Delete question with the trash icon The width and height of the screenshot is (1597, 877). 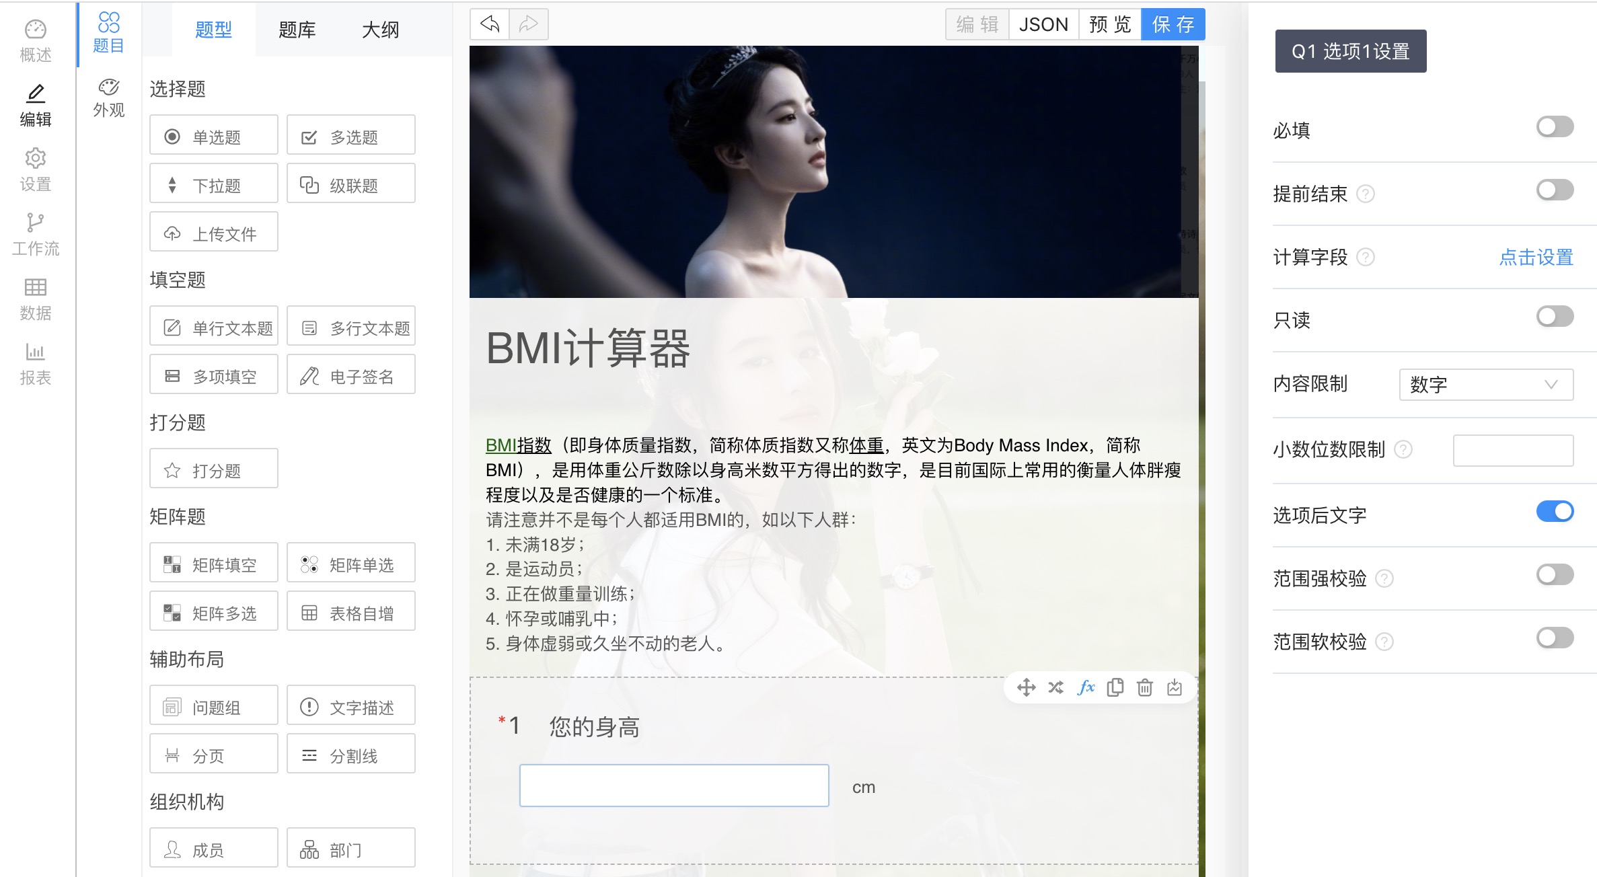pyautogui.click(x=1145, y=687)
